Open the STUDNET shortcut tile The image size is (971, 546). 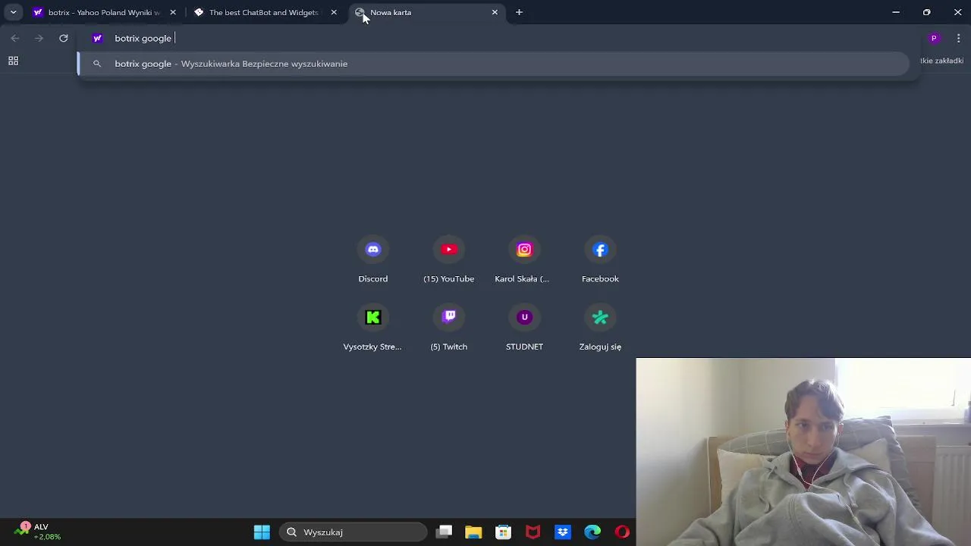(x=524, y=328)
